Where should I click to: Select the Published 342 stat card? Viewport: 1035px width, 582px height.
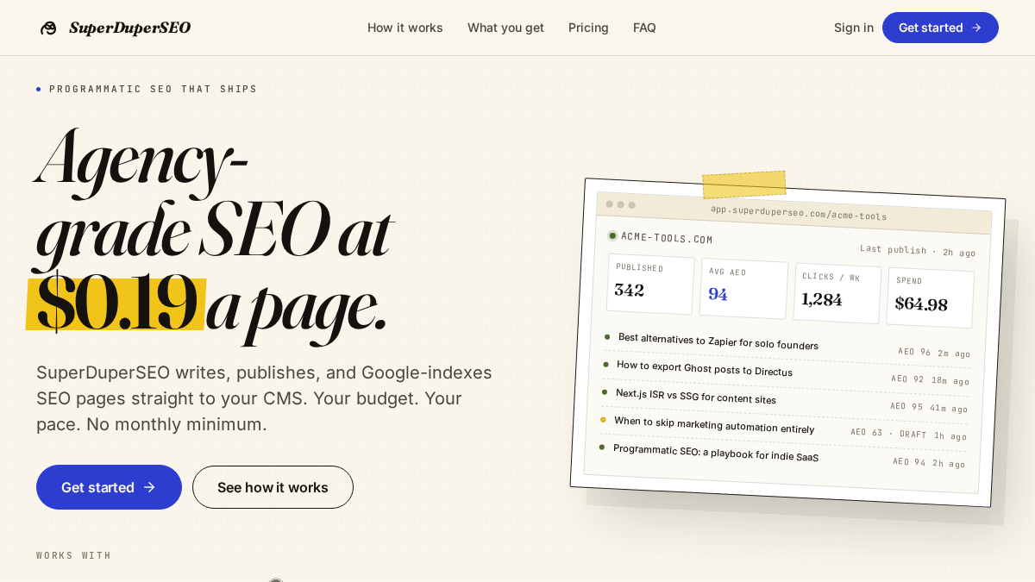click(650, 284)
